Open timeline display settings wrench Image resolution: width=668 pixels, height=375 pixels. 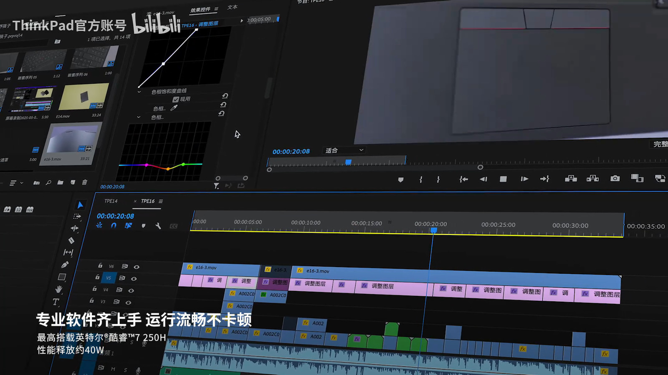point(158,226)
